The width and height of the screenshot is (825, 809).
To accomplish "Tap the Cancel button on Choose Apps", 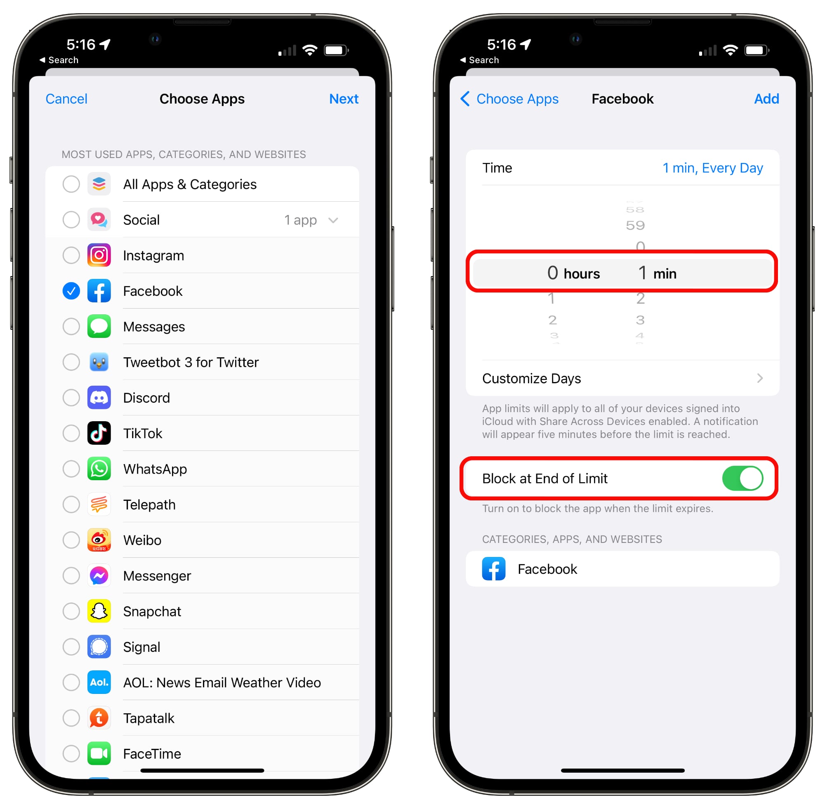I will tap(67, 99).
